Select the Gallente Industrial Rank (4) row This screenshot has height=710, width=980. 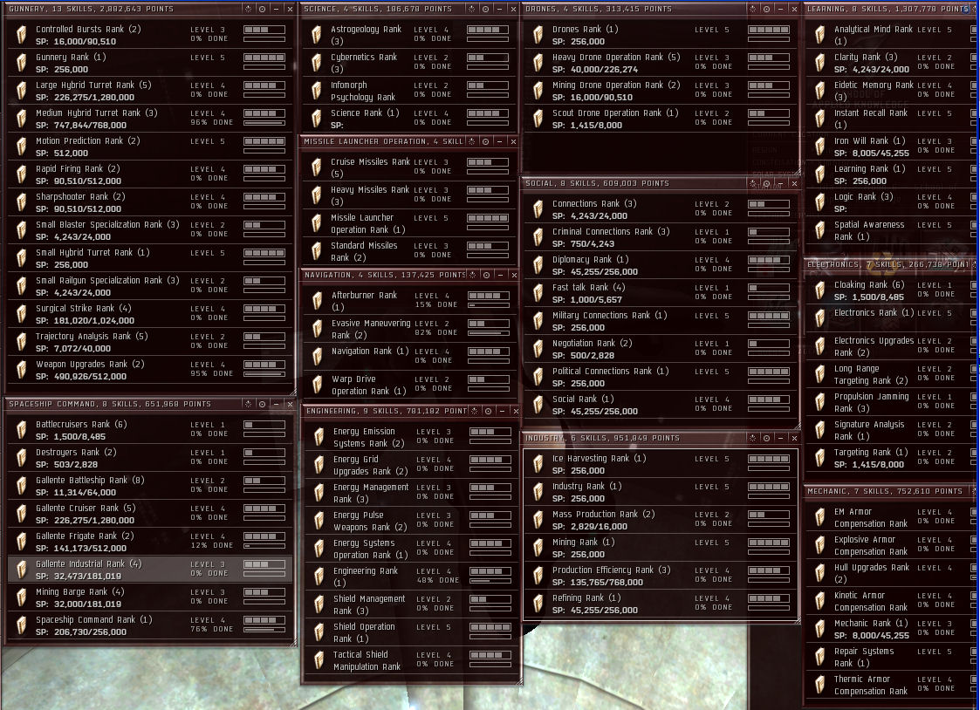click(x=150, y=570)
